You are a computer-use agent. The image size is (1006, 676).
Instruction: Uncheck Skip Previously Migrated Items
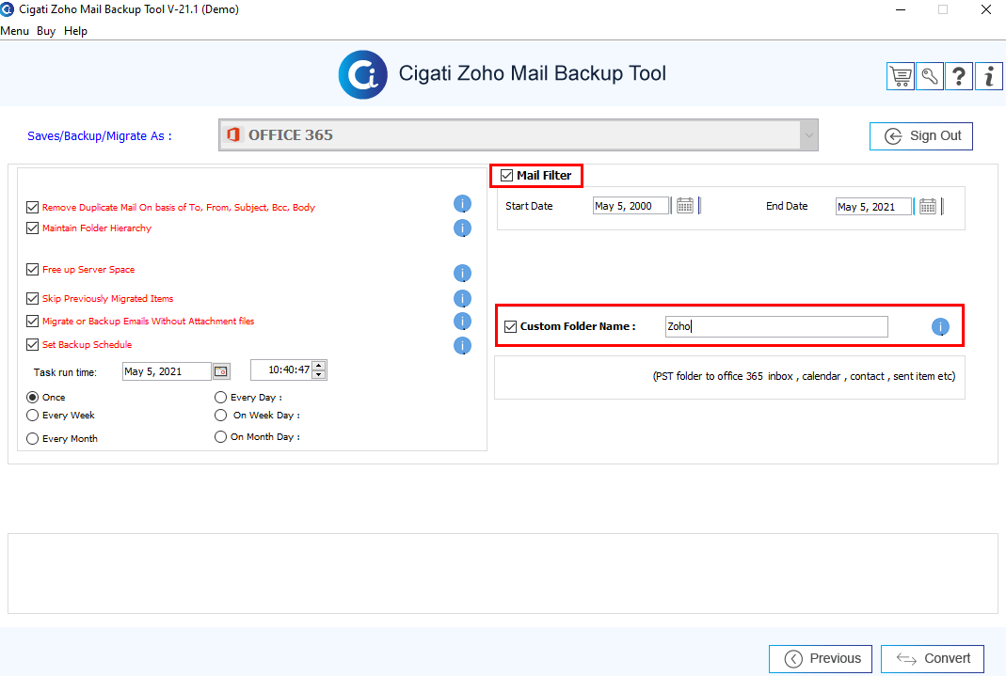[x=33, y=298]
